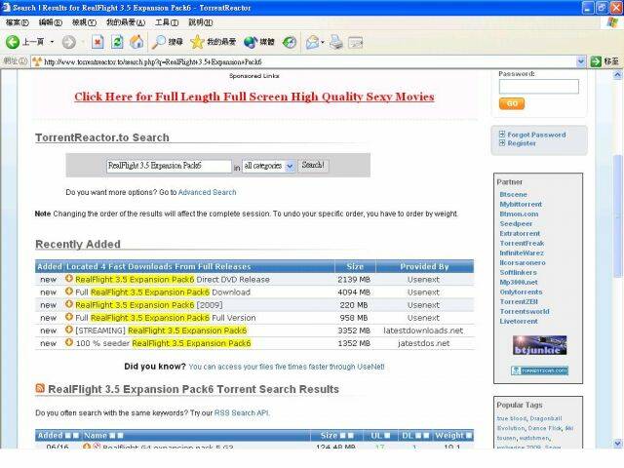Click the Mail envelope toolbar icon
This screenshot has height=468, width=624.
(x=312, y=42)
